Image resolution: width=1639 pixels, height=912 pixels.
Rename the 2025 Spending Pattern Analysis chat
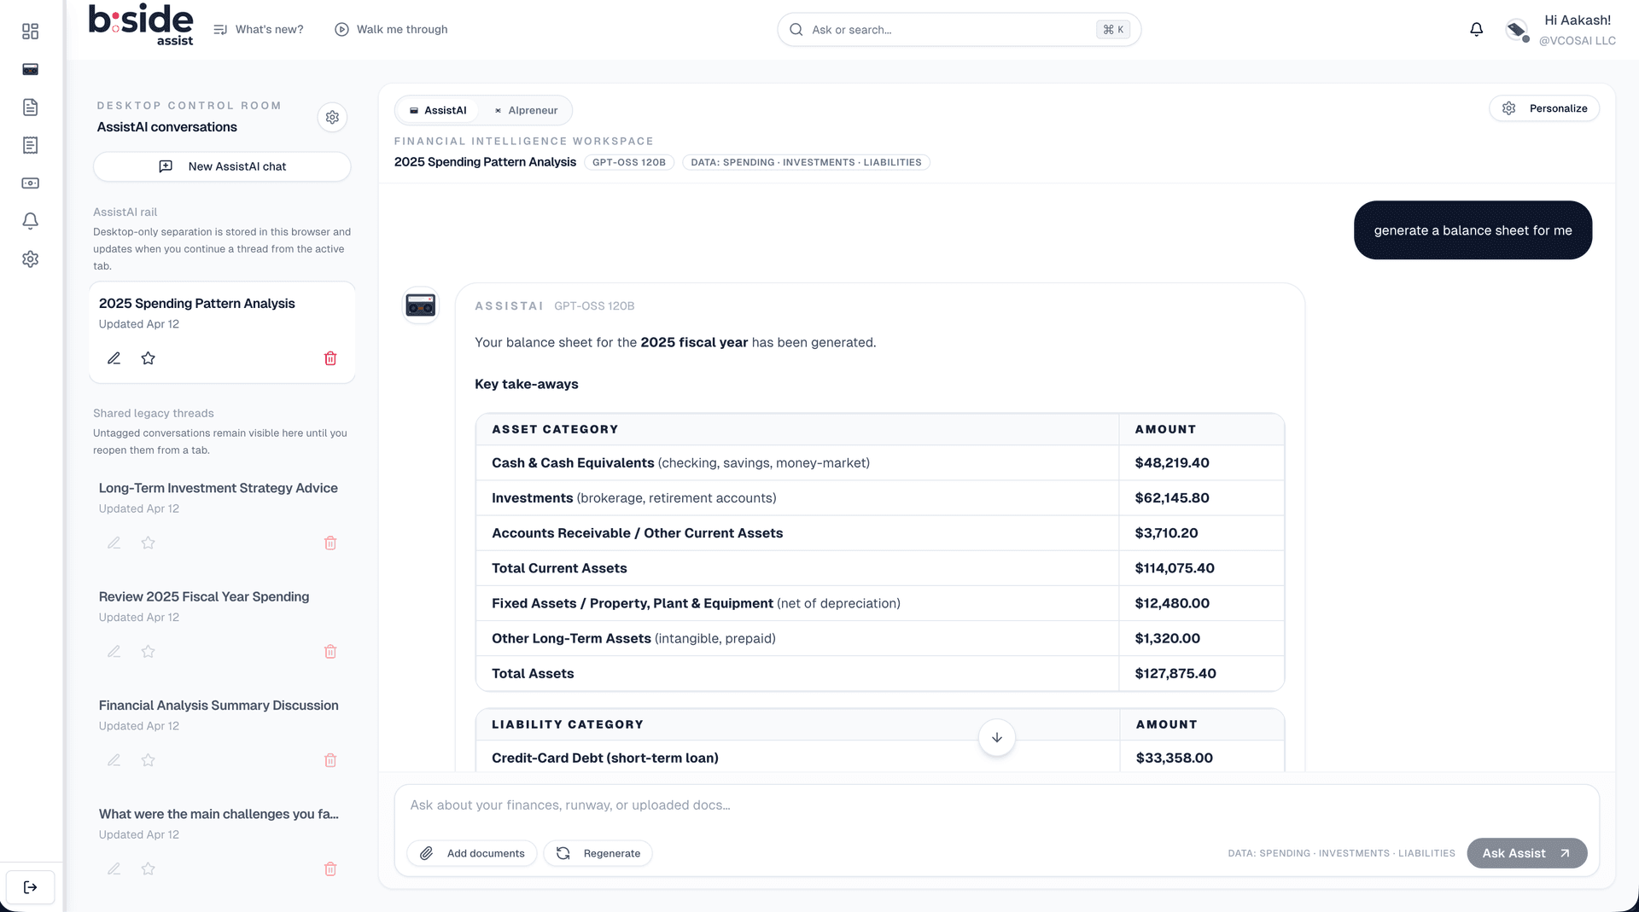point(114,358)
